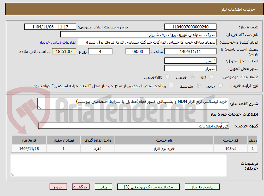Open اطلاعات تماس خریدار contact link

click(x=58, y=42)
